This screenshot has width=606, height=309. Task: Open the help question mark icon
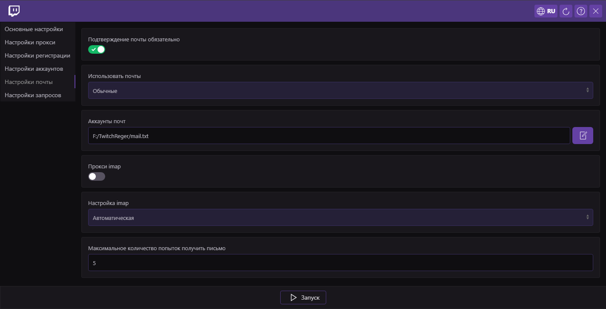point(581,12)
